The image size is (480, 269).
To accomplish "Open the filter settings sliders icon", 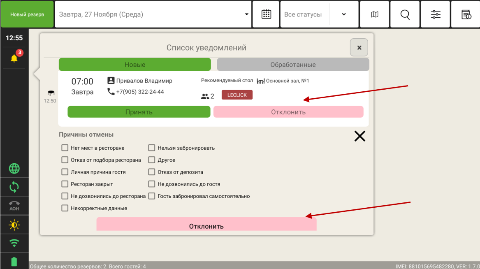I will click(436, 14).
